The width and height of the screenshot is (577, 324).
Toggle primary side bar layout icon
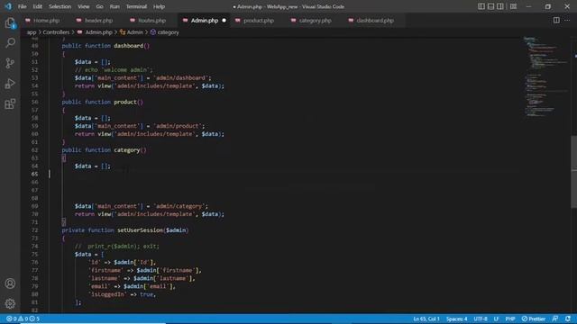(x=481, y=6)
